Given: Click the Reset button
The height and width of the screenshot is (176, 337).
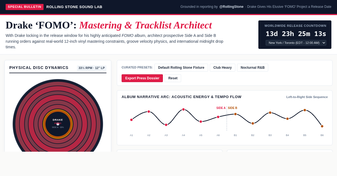Looking at the screenshot, I should pyautogui.click(x=173, y=78).
